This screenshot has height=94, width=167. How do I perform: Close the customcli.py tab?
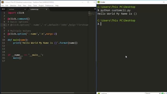(46, 9)
